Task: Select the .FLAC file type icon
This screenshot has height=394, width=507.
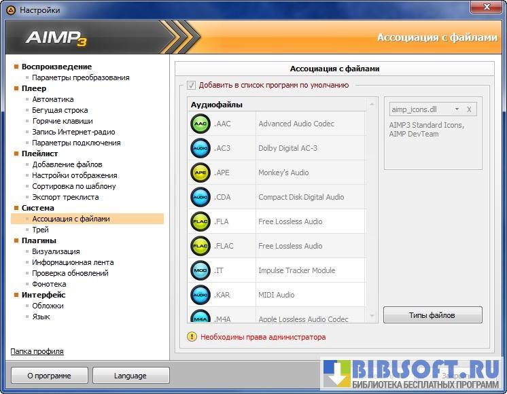Action: tap(200, 246)
